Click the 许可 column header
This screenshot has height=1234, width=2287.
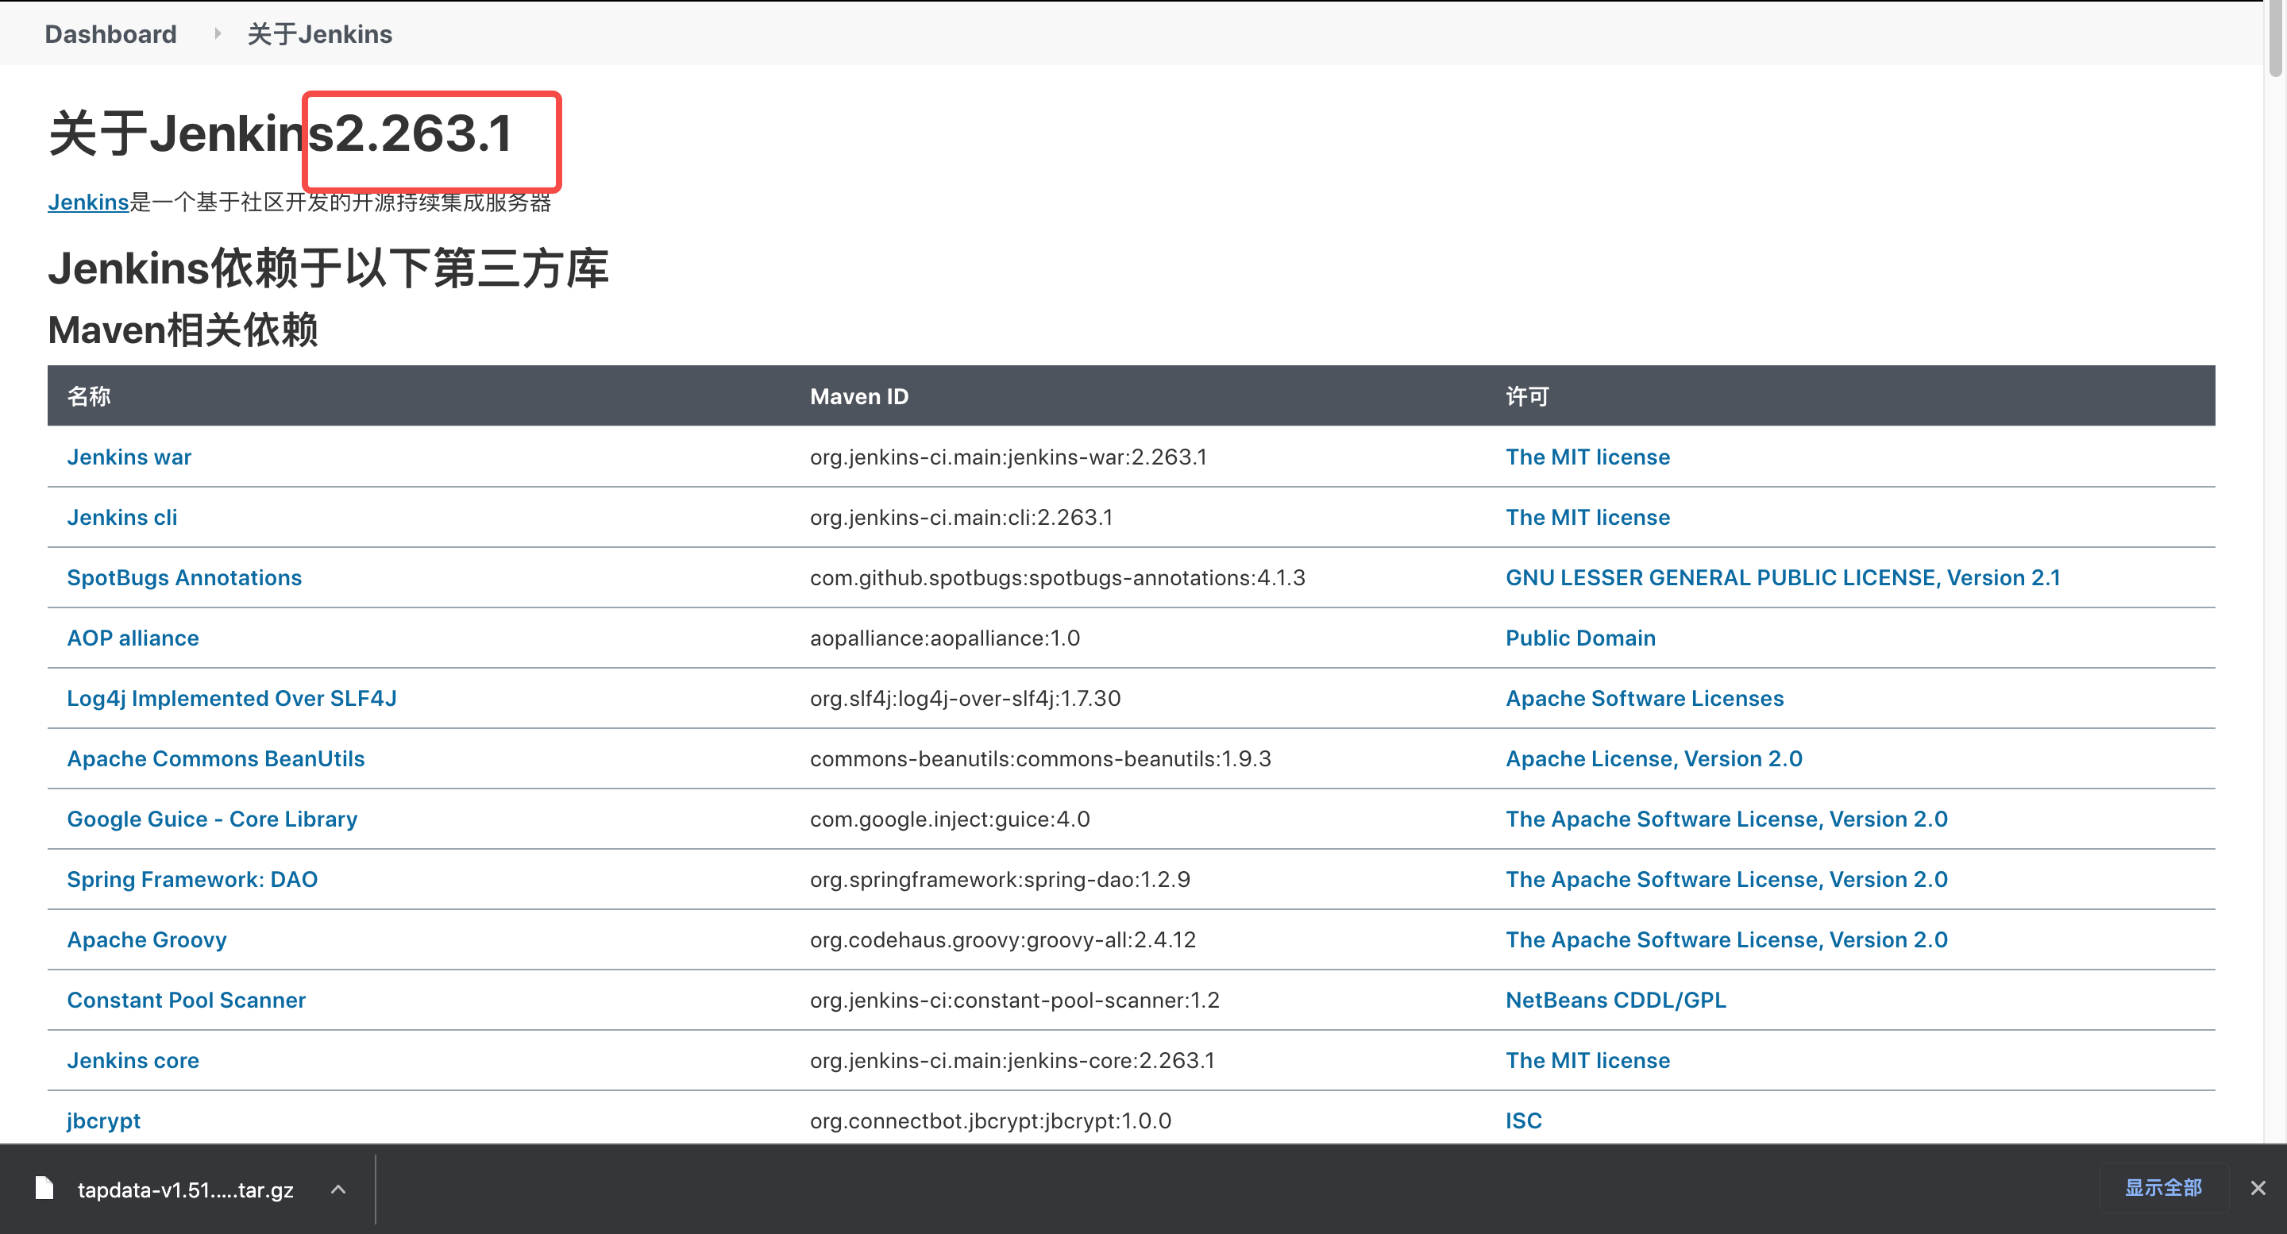pyautogui.click(x=1527, y=397)
